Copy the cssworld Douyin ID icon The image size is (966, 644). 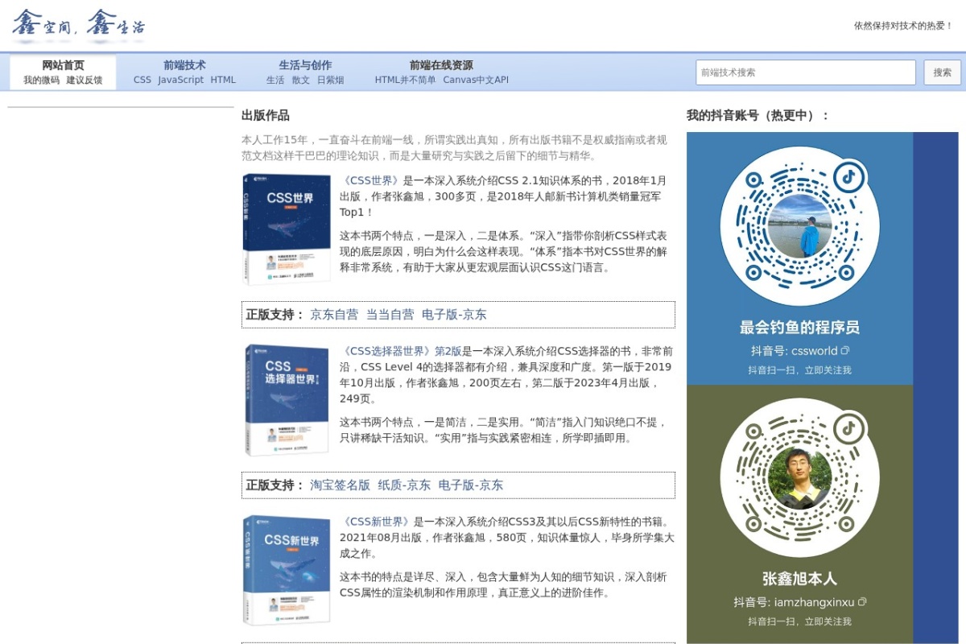(844, 351)
